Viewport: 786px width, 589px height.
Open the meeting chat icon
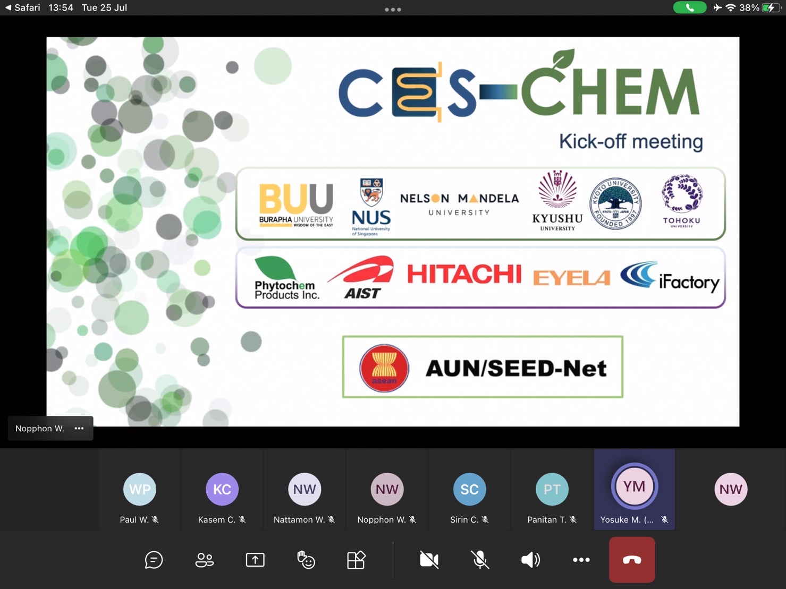pos(154,560)
